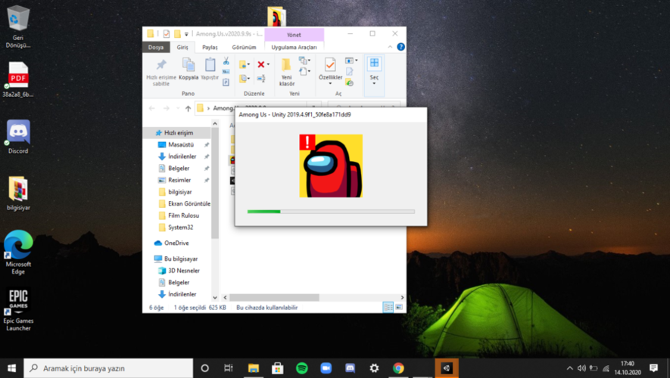Viewport: 670px width, 378px height.
Task: Expand the delete options arrow
Action: click(x=268, y=64)
